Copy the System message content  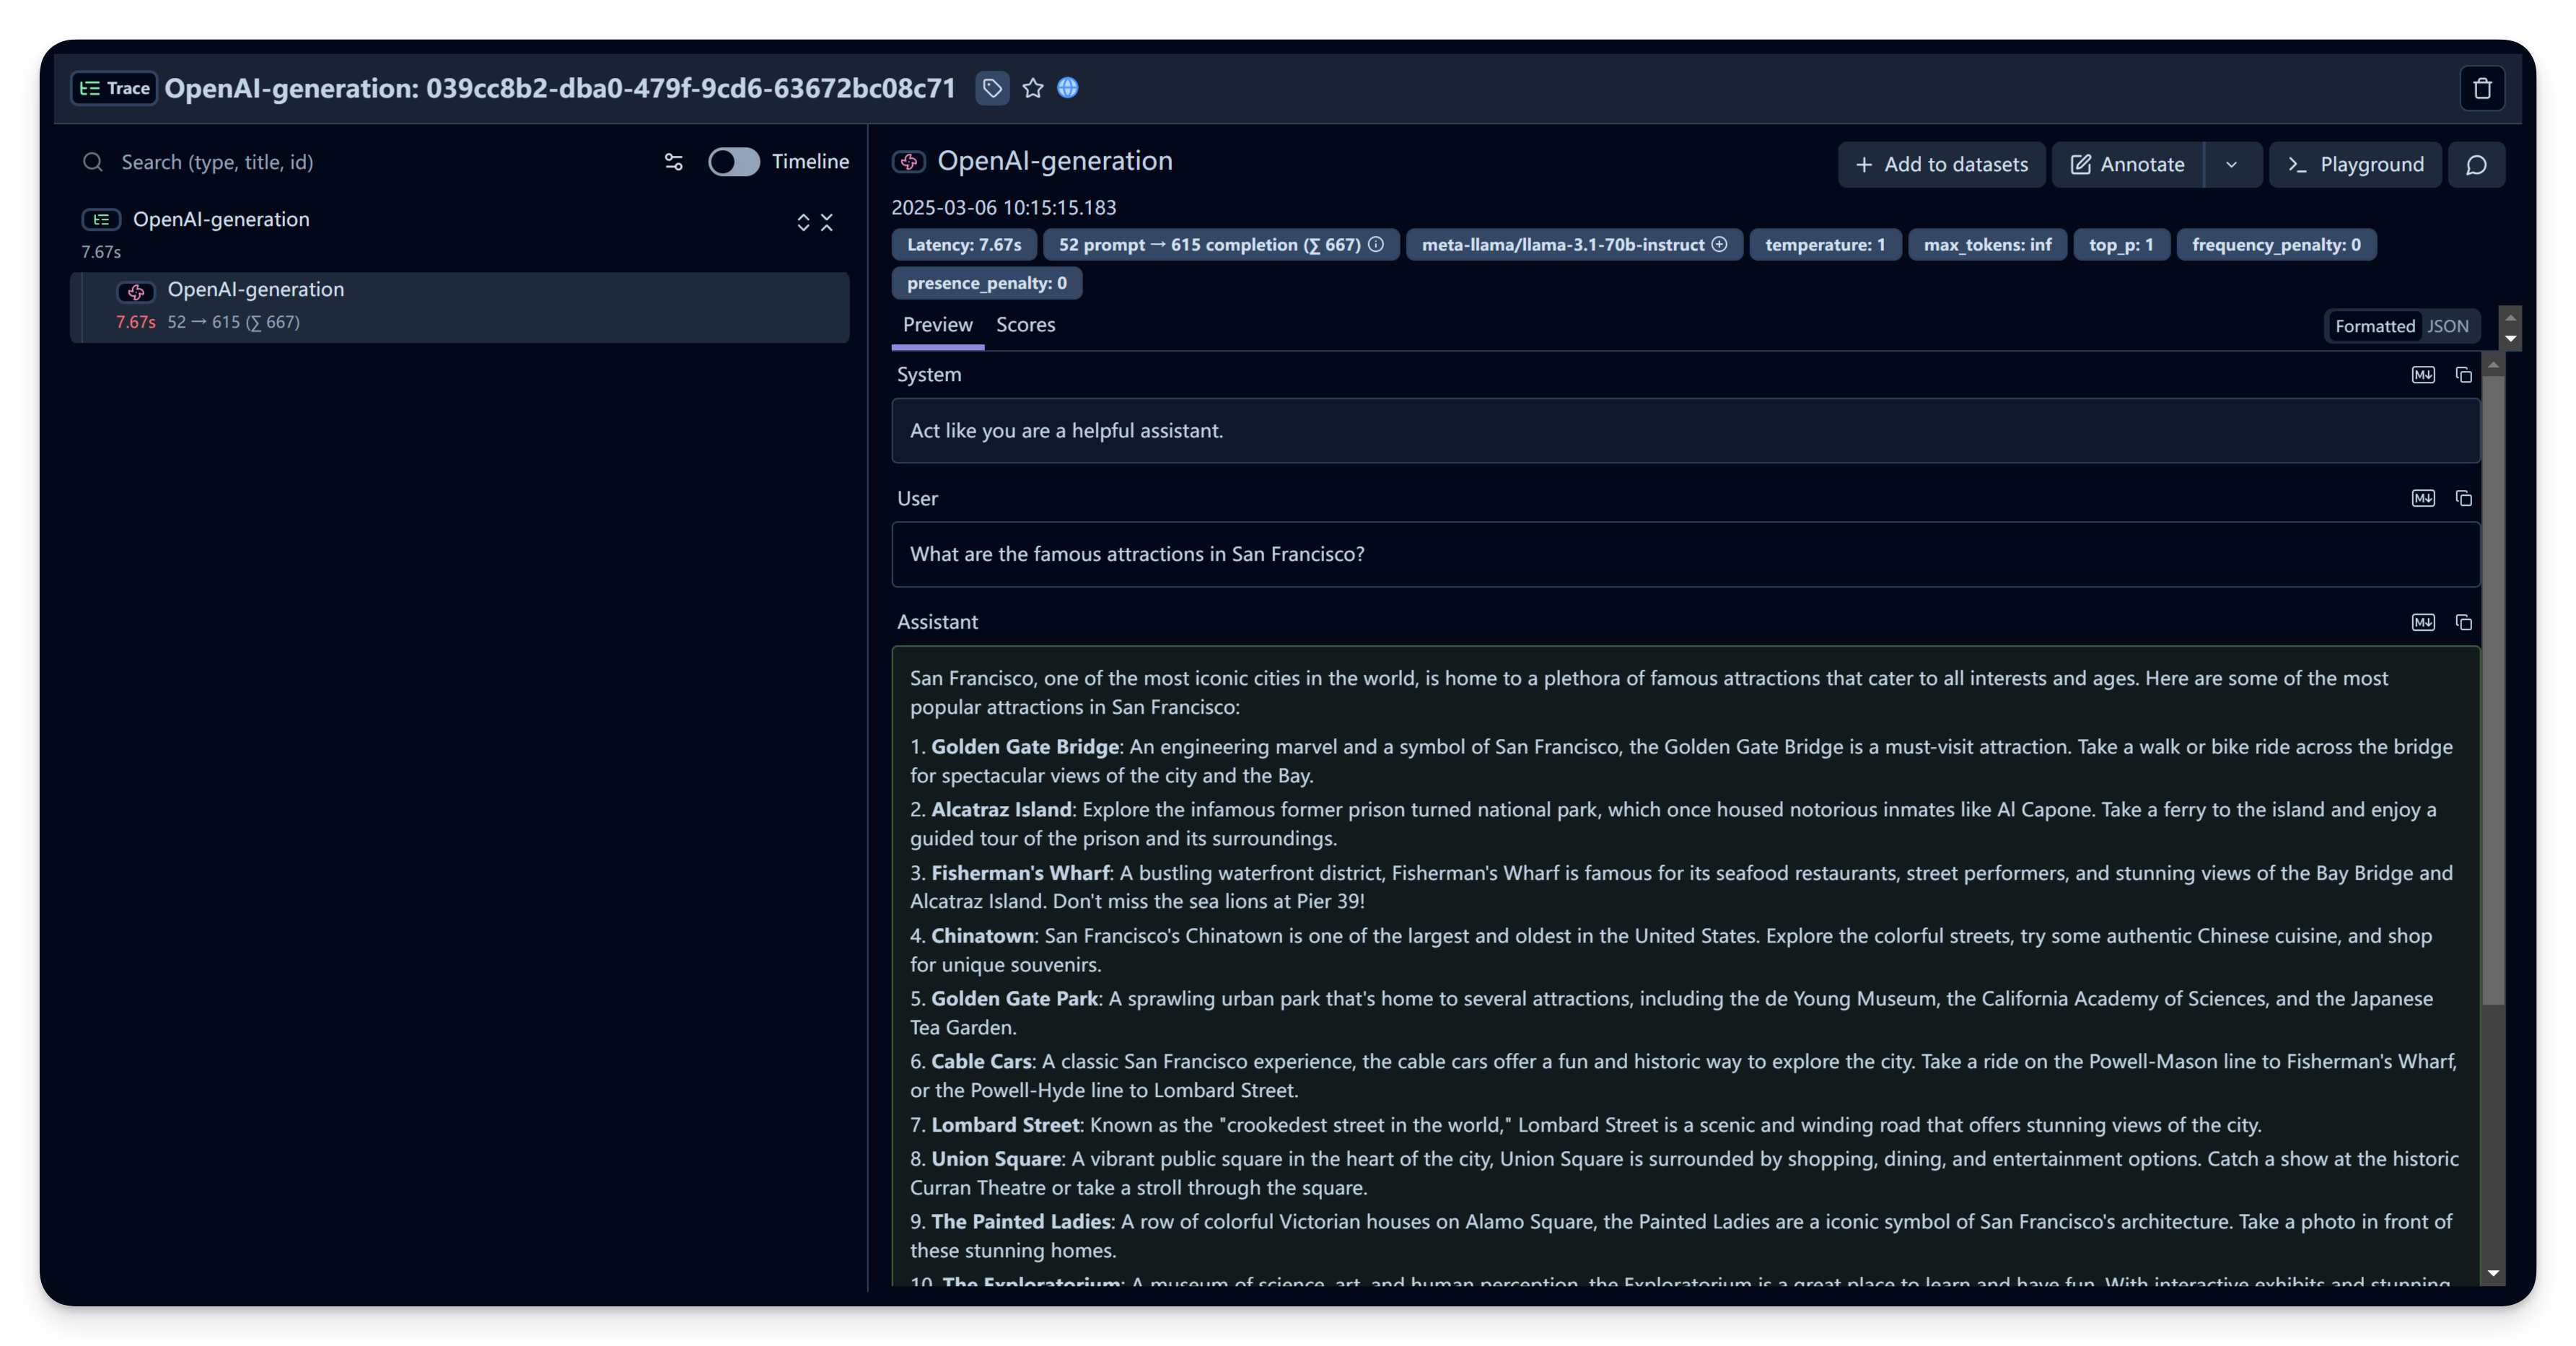2463,375
